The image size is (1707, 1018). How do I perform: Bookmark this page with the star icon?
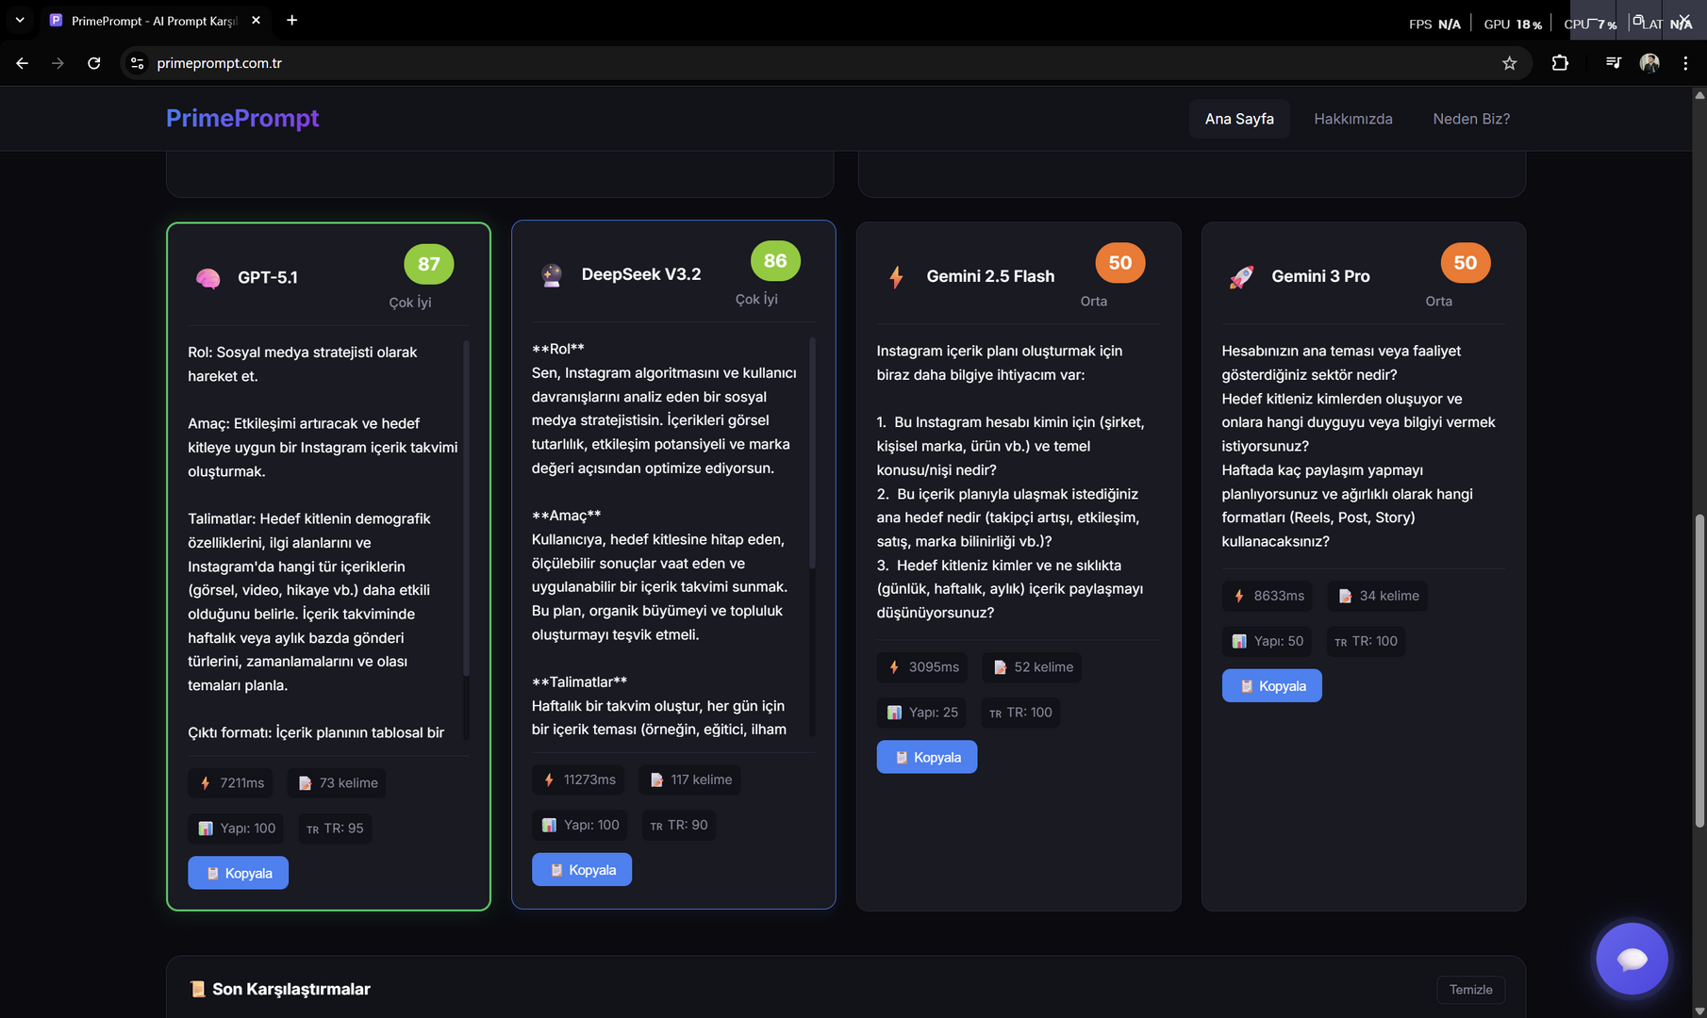(1510, 63)
